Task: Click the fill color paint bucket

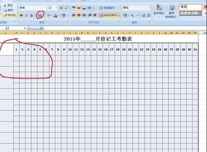Action: tap(48, 15)
